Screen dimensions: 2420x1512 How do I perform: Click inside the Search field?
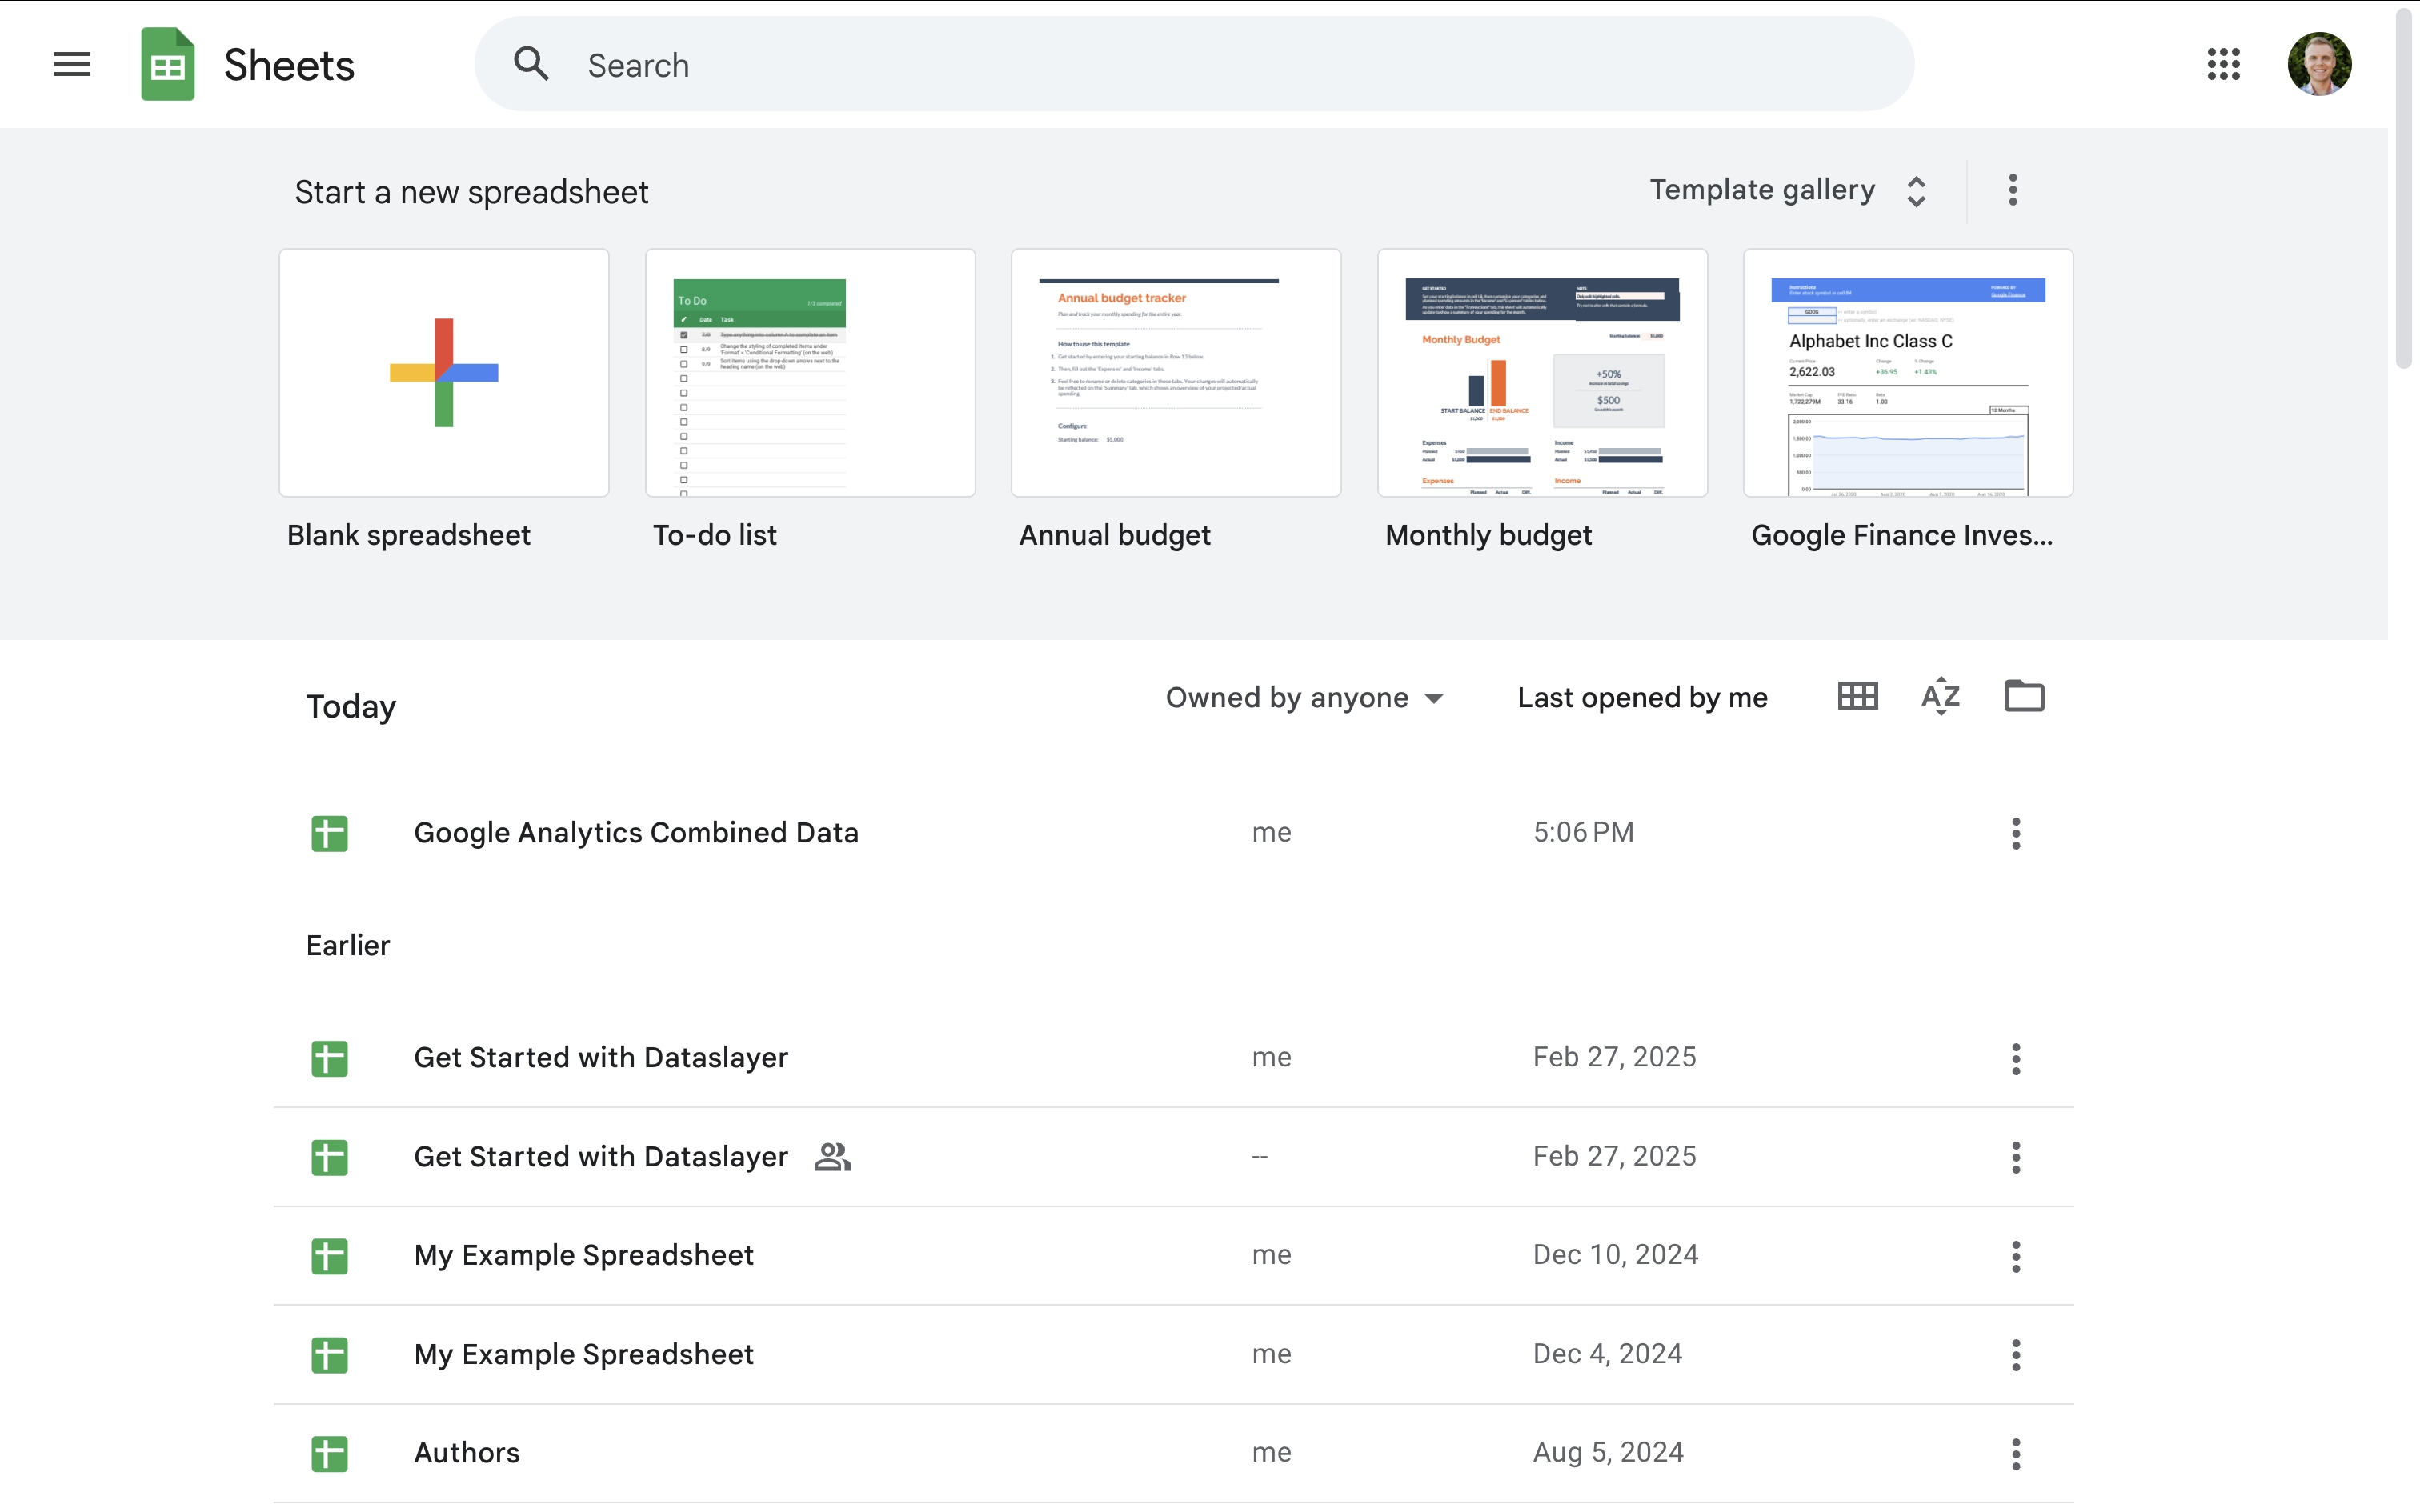point(1000,64)
